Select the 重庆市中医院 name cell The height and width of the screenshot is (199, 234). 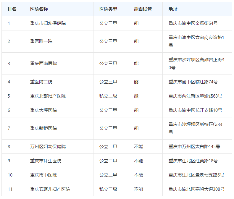[x=43, y=175]
